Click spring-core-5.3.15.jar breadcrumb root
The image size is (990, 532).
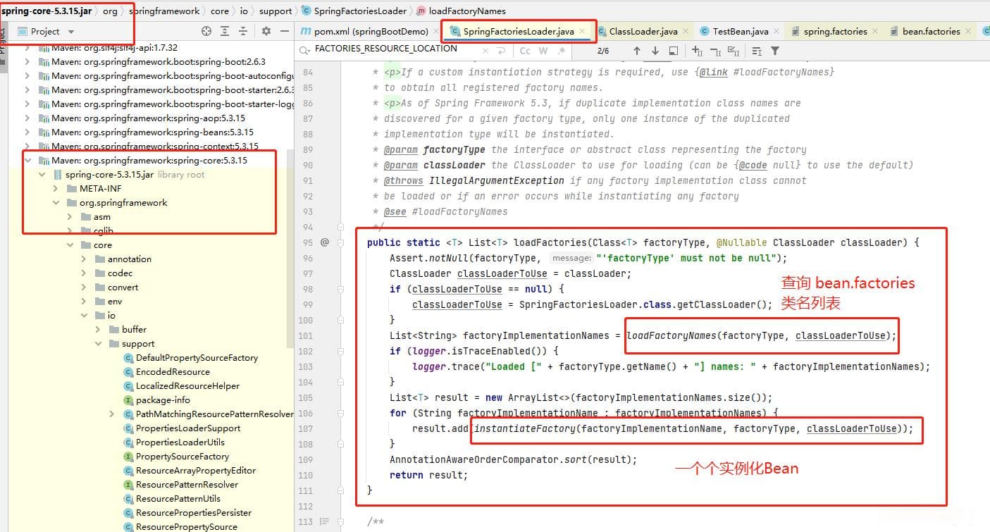tap(47, 11)
